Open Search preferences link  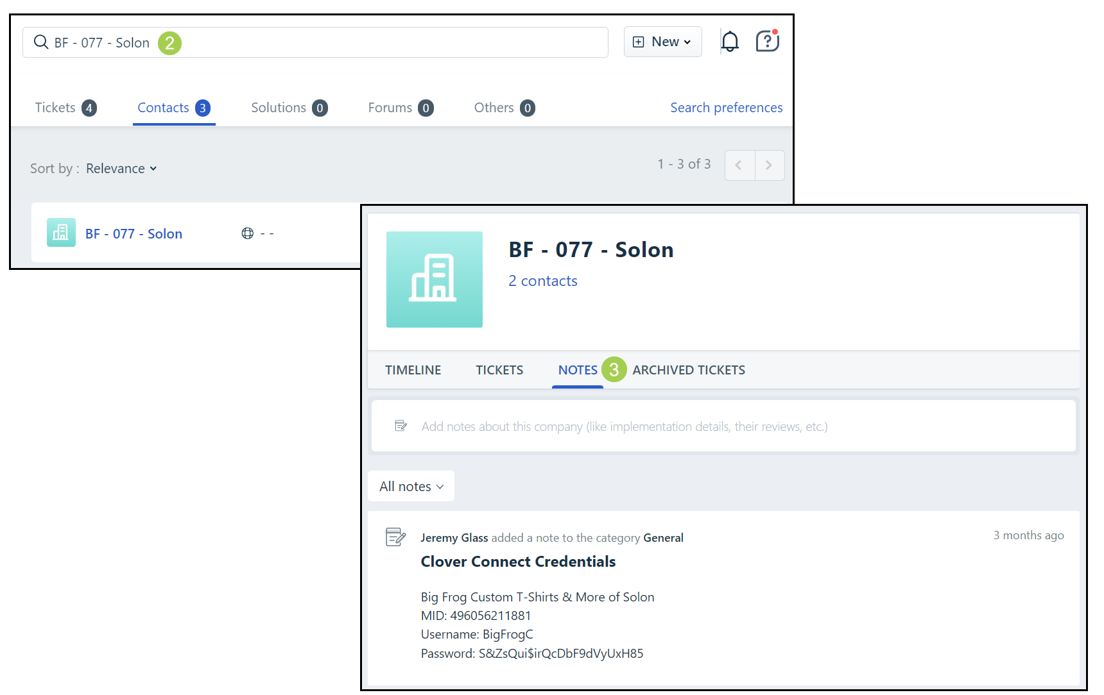727,108
